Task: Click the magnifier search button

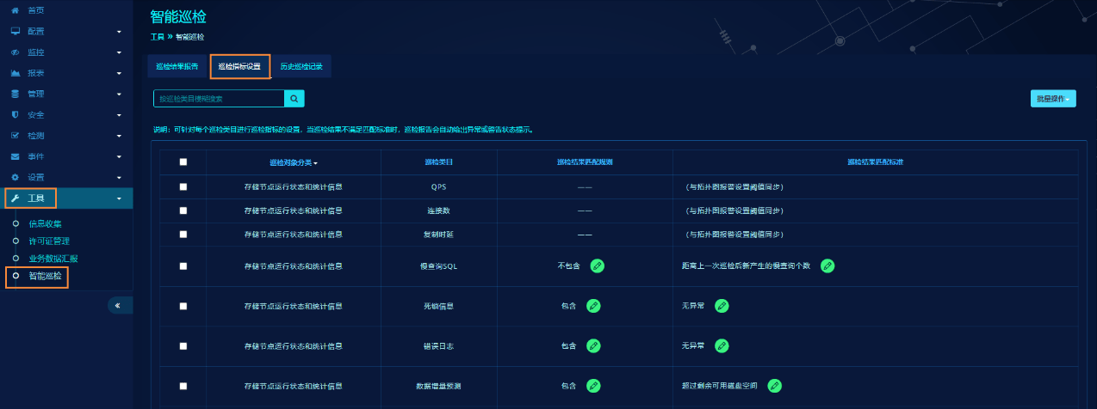Action: click(294, 99)
